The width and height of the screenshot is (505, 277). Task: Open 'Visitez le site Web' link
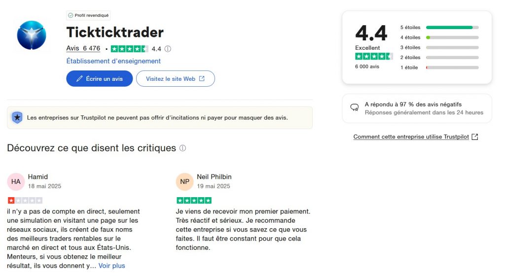pyautogui.click(x=175, y=79)
